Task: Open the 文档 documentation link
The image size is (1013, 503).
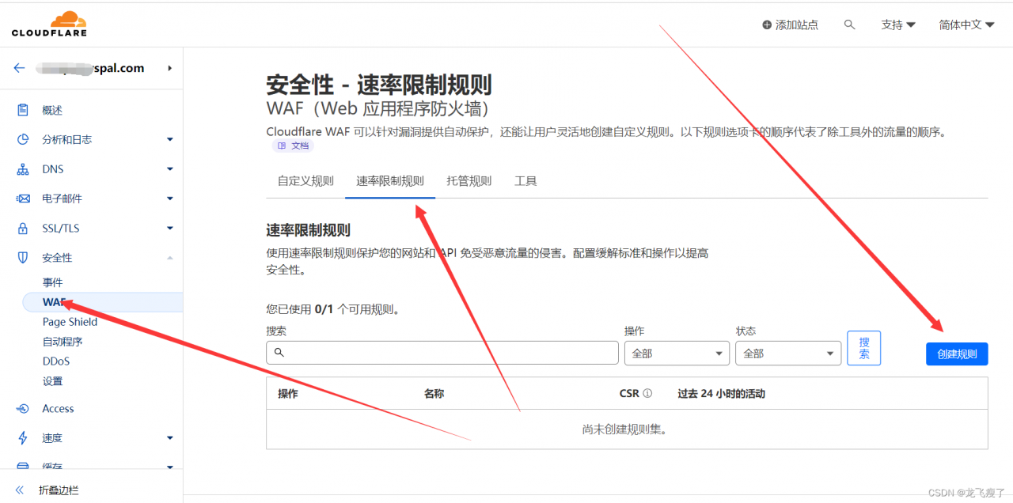Action: click(x=292, y=146)
